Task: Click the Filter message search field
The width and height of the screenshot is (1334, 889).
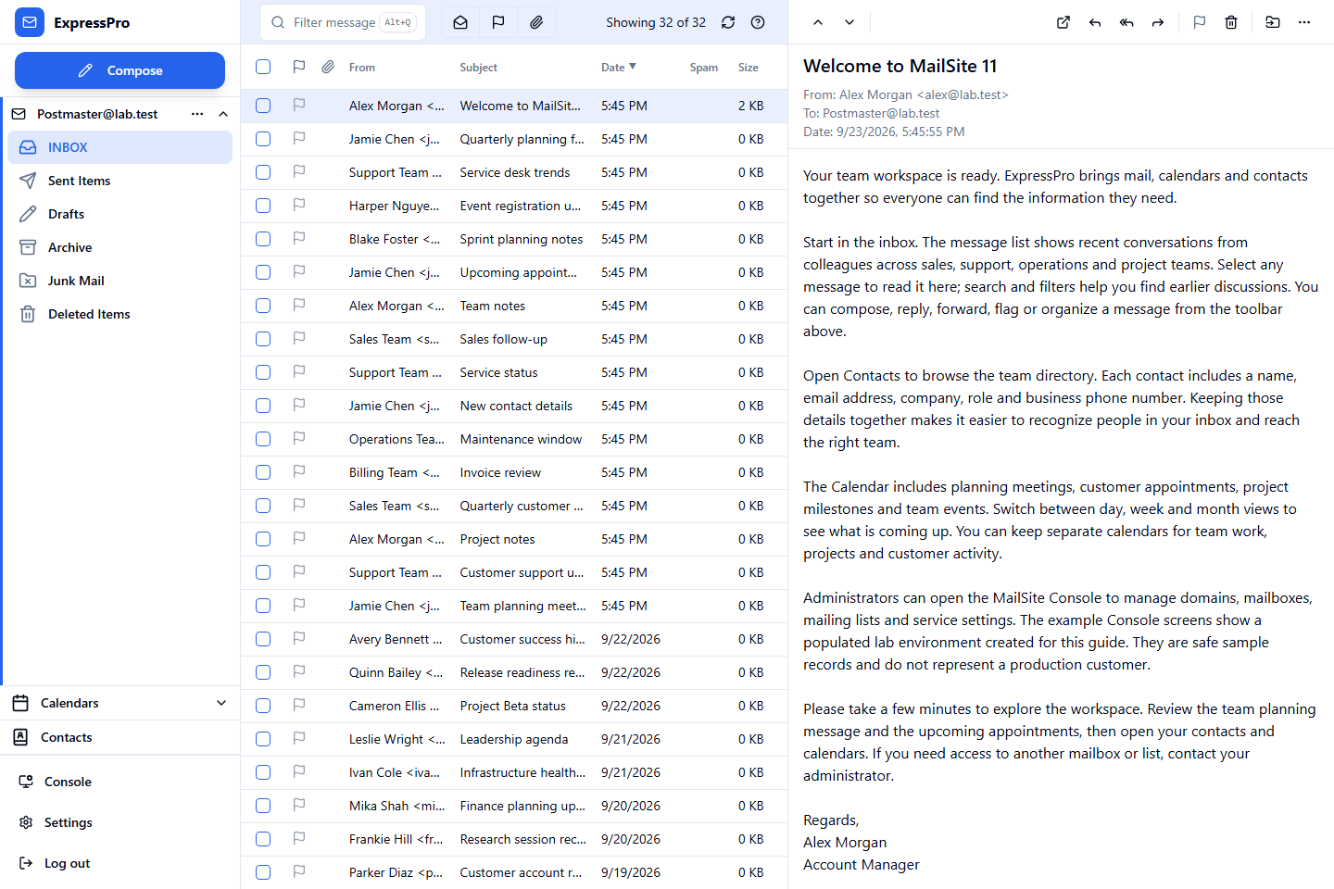Action: 342,22
